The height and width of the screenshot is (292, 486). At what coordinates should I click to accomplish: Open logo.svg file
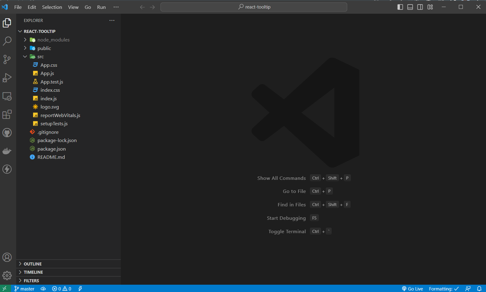68,107
